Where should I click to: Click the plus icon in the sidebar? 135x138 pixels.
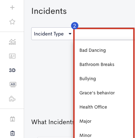[12, 7]
